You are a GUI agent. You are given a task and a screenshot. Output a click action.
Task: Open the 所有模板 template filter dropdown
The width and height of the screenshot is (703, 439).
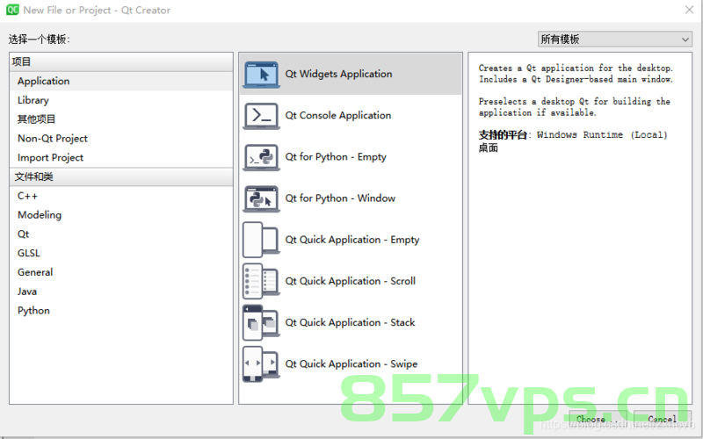[x=614, y=39]
